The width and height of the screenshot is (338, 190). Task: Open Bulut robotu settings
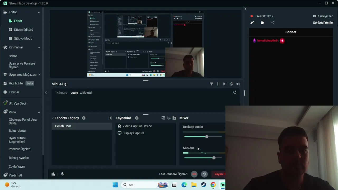(17, 131)
